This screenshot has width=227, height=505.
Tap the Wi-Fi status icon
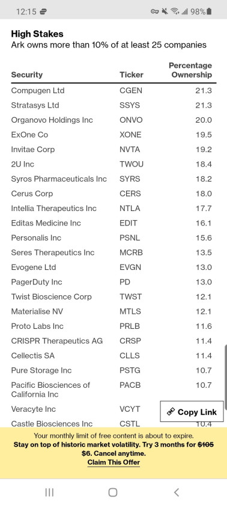coord(175,12)
